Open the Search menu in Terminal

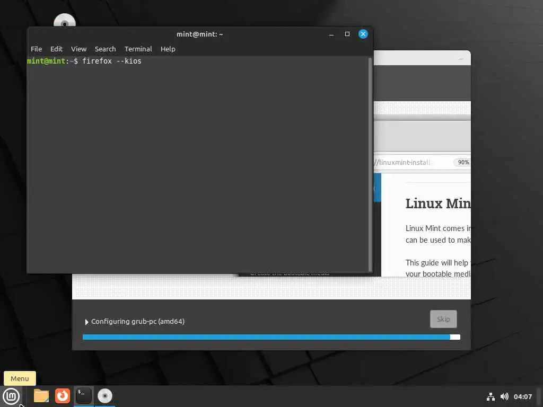[106, 49]
